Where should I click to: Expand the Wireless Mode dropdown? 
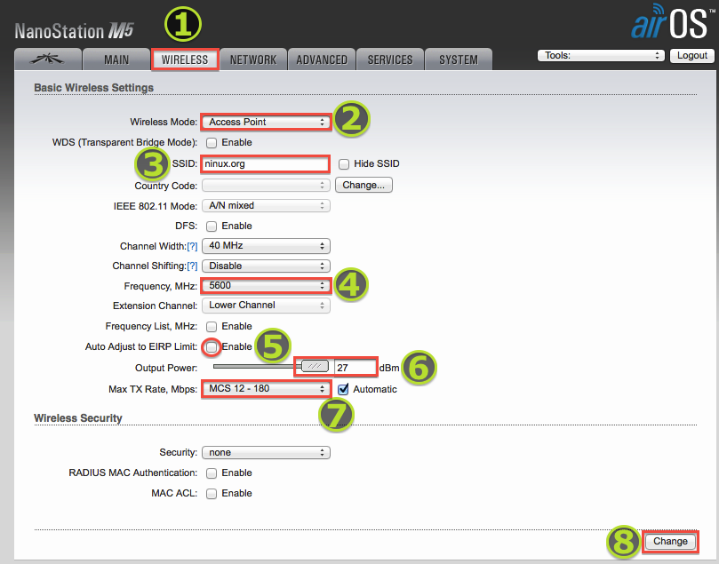[266, 122]
